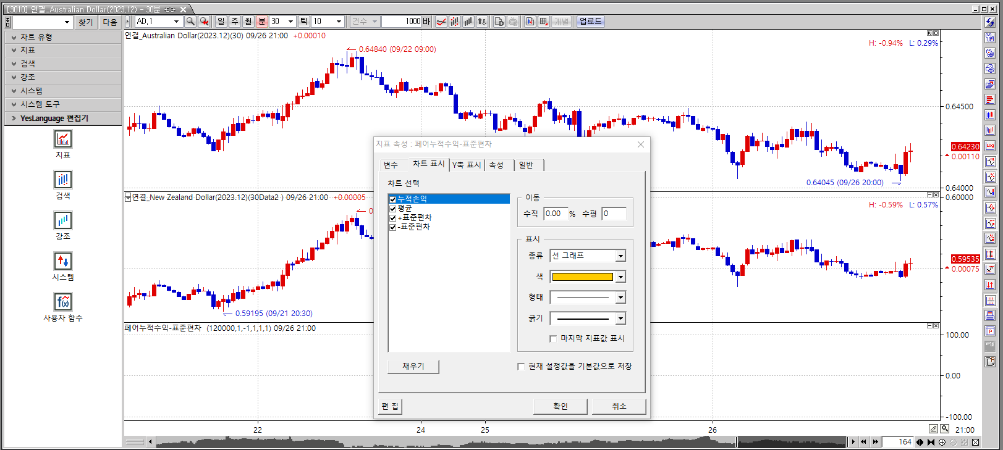Open the 종류 graph type dropdown
This screenshot has height=450, width=1003.
click(x=620, y=256)
